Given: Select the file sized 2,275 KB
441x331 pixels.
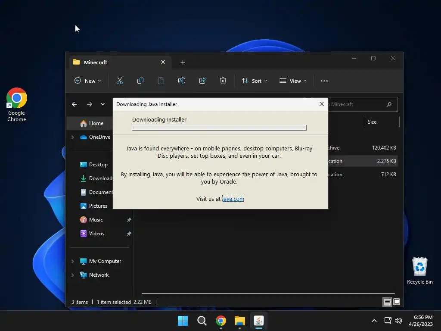Looking at the screenshot, I should (x=363, y=161).
